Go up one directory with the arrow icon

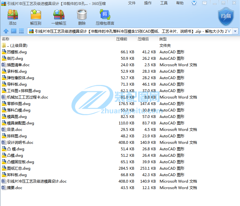6,31
